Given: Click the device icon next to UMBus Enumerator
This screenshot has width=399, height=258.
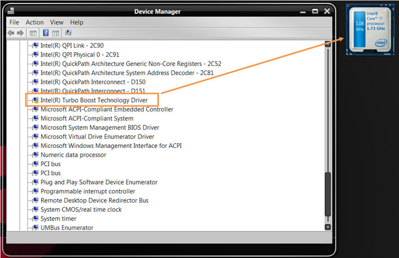Looking at the screenshot, I should click(36, 227).
